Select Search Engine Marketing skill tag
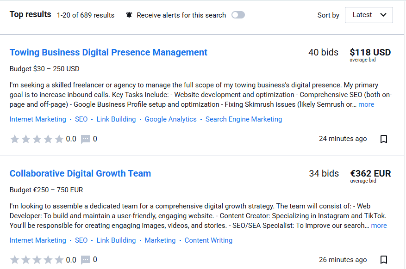The height and width of the screenshot is (269, 406). pyautogui.click(x=244, y=119)
